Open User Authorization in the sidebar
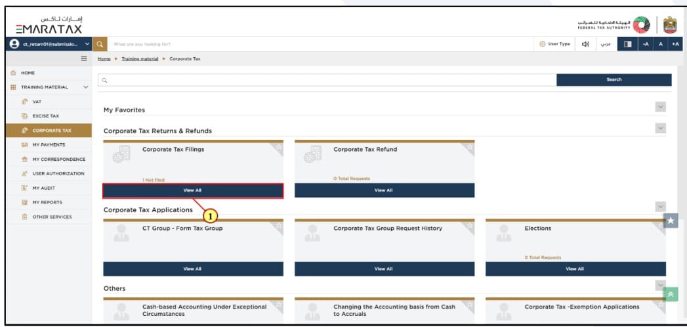The width and height of the screenshot is (687, 327). pos(49,173)
